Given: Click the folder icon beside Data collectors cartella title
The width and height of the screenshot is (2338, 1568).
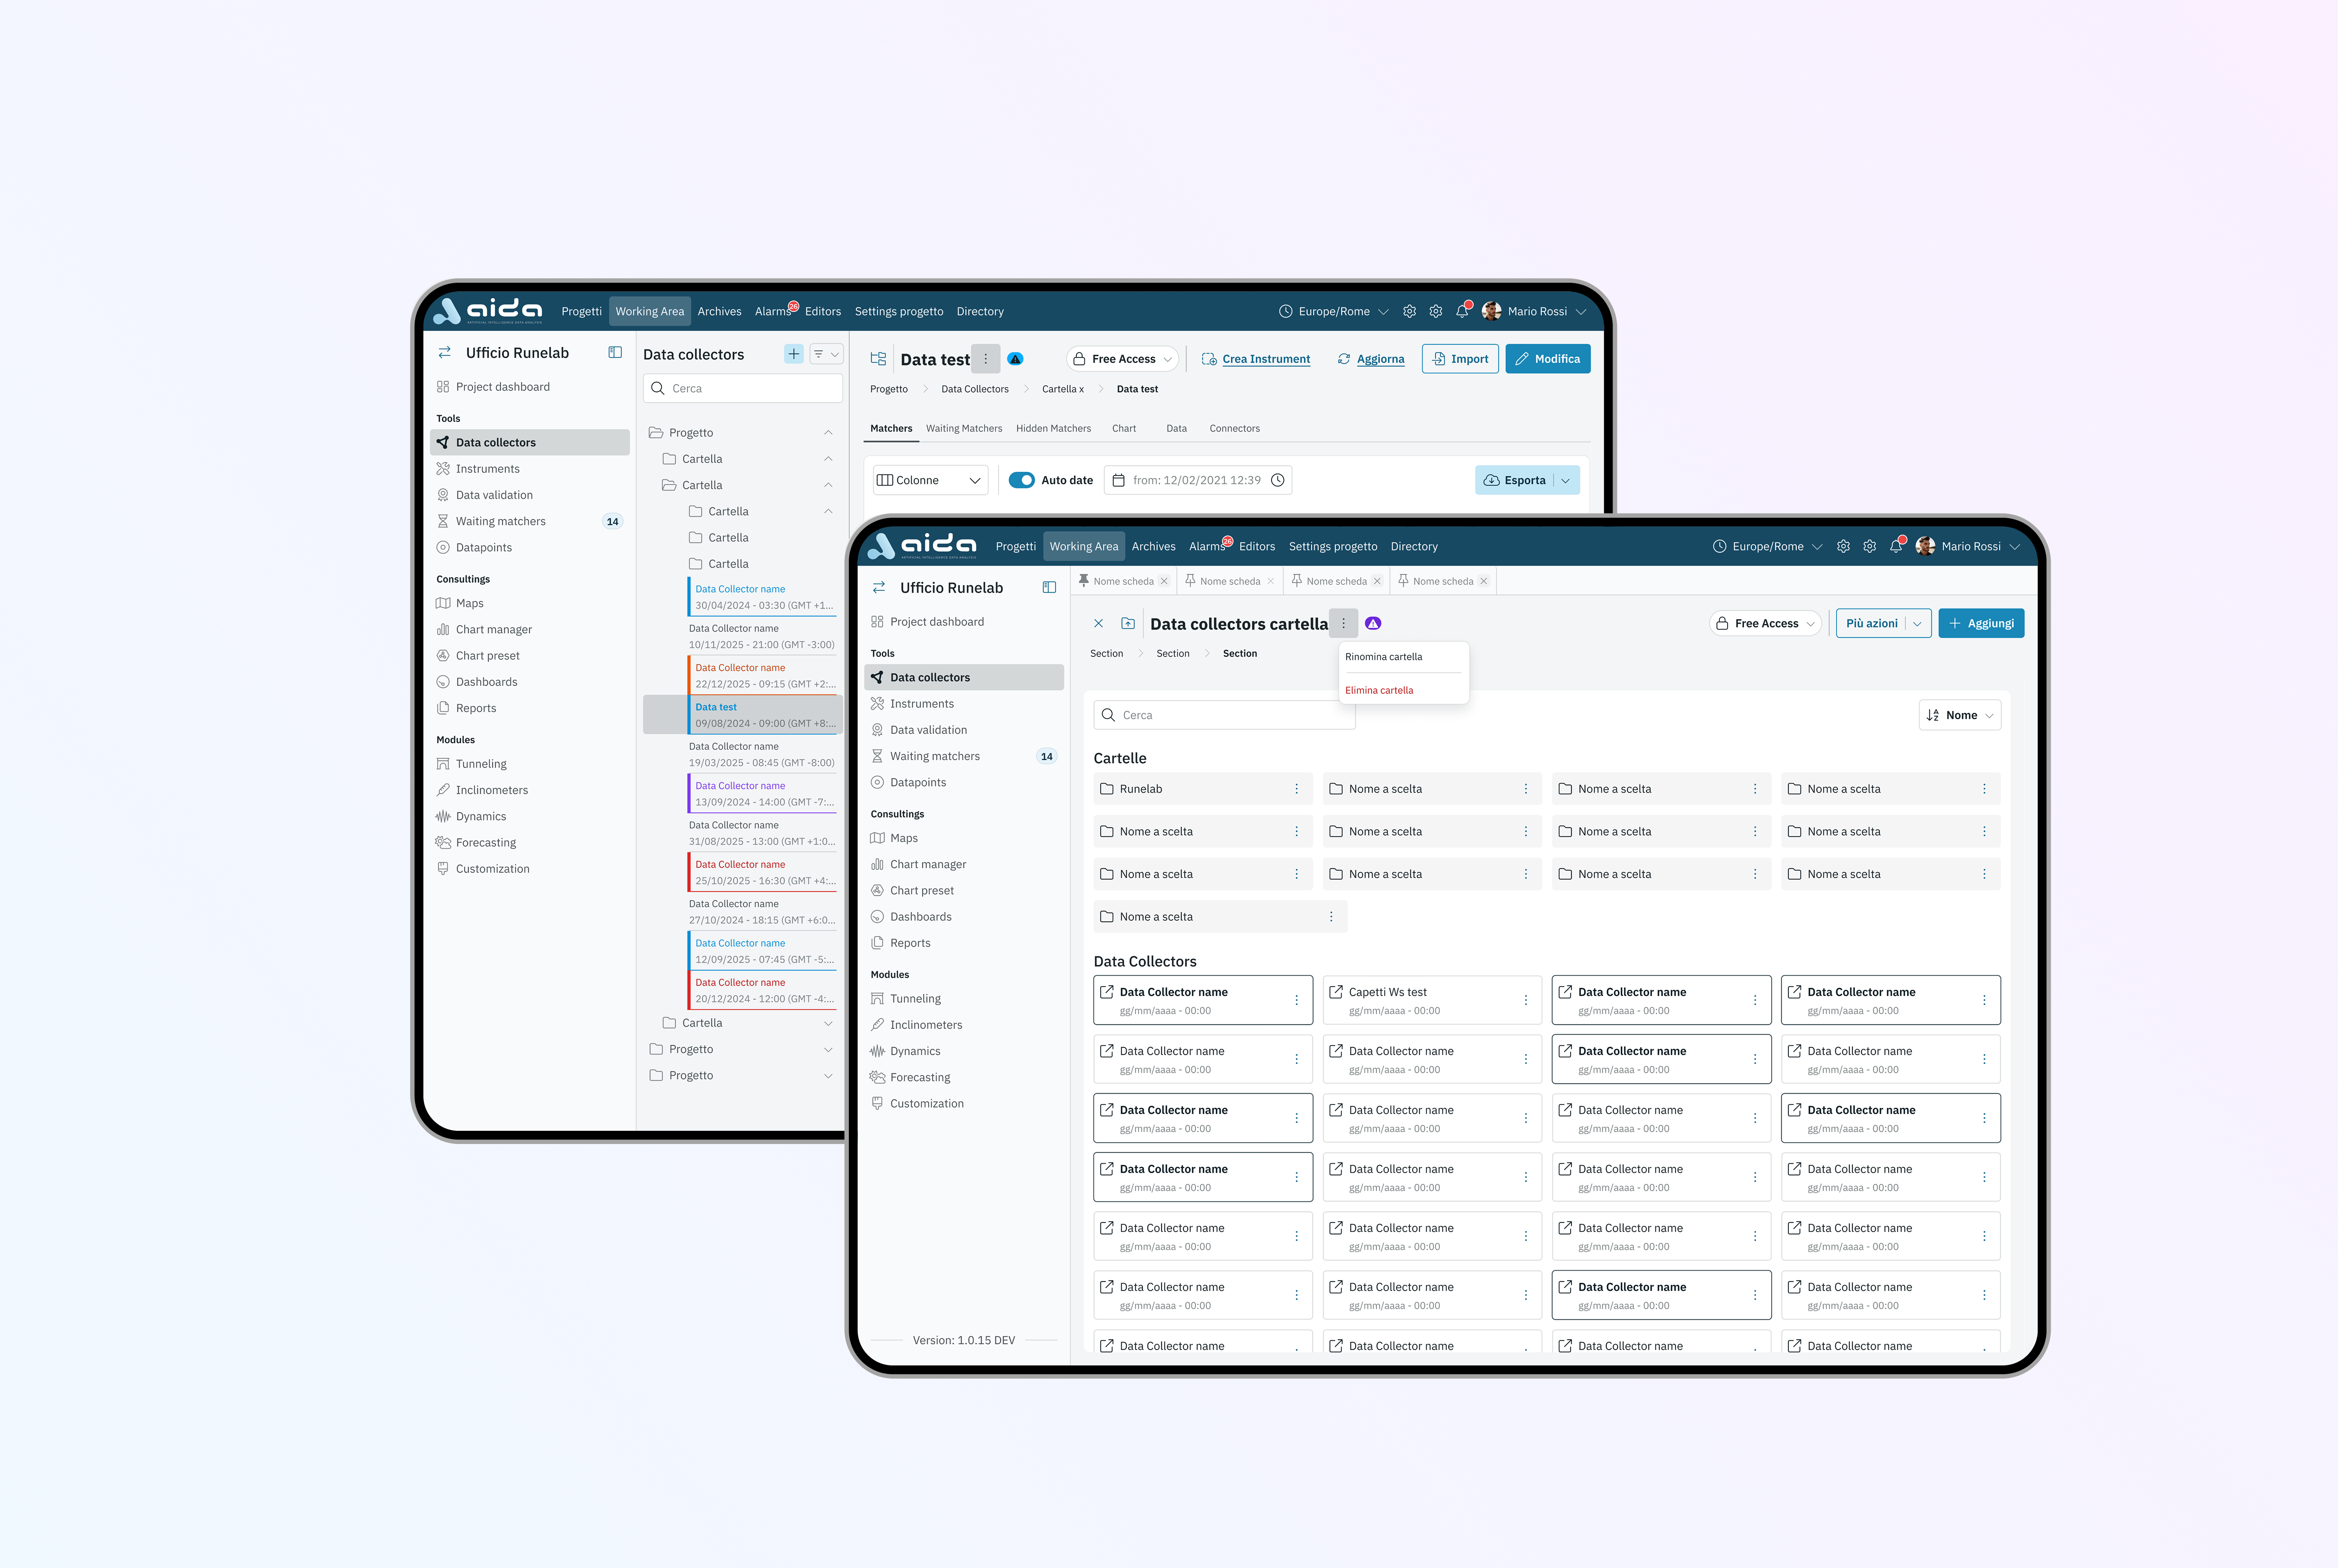Looking at the screenshot, I should [1128, 624].
